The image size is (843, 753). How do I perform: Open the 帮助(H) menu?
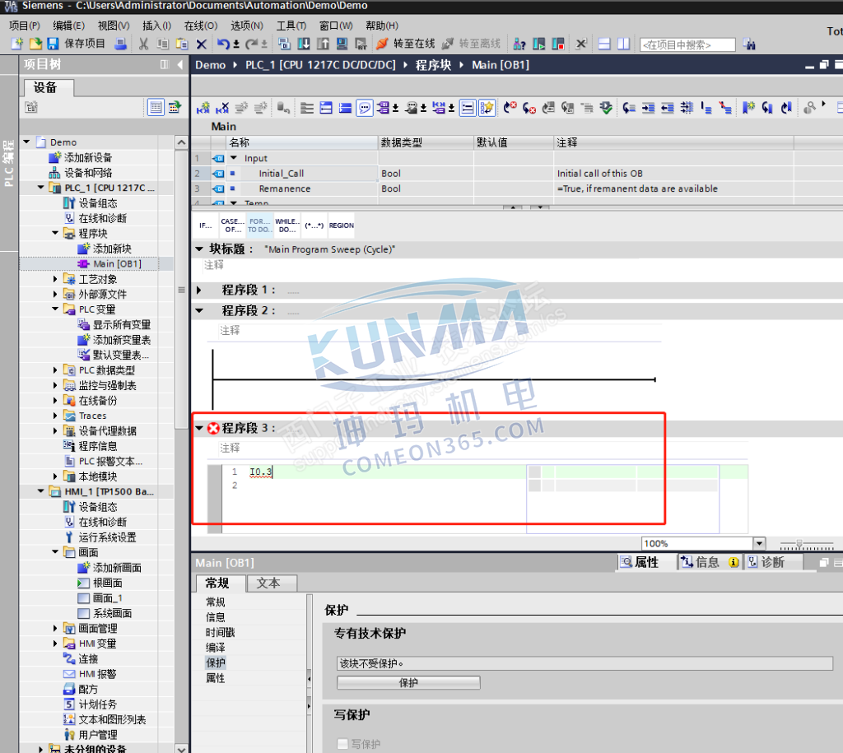click(382, 26)
